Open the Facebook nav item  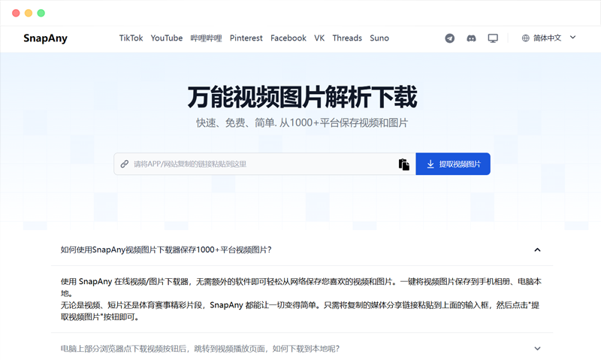288,38
